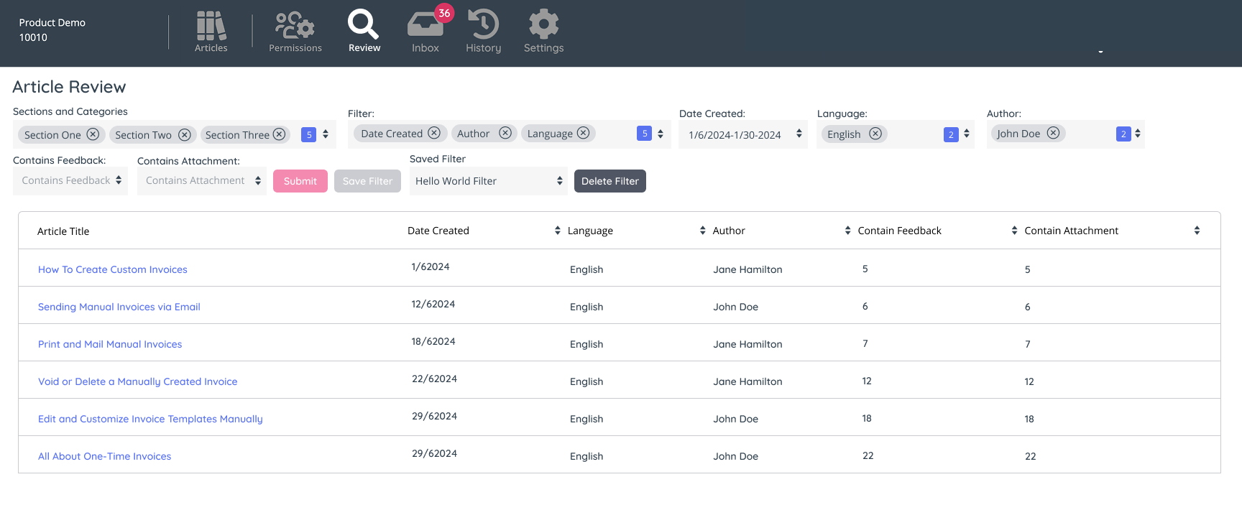1242x505 pixels.
Task: Sort by the Author column arrows
Action: pyautogui.click(x=847, y=231)
